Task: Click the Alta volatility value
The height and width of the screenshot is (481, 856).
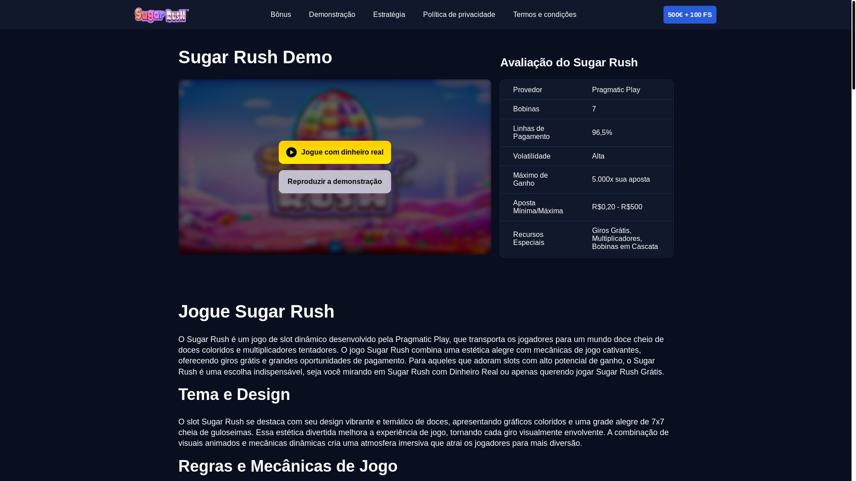Action: [x=598, y=156]
